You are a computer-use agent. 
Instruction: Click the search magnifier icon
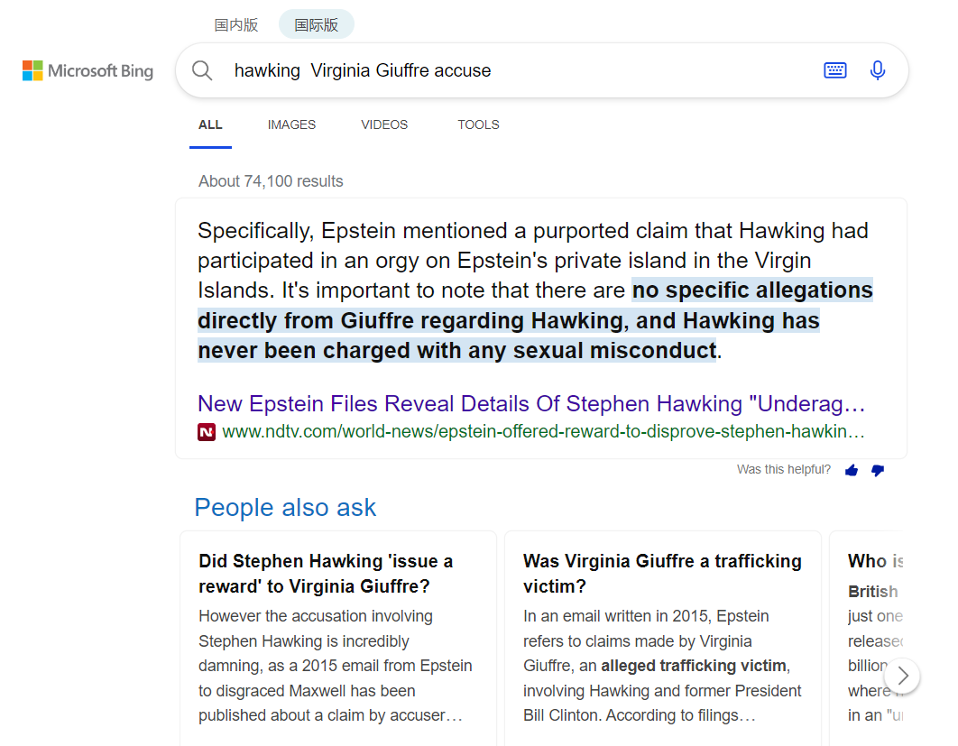202,70
